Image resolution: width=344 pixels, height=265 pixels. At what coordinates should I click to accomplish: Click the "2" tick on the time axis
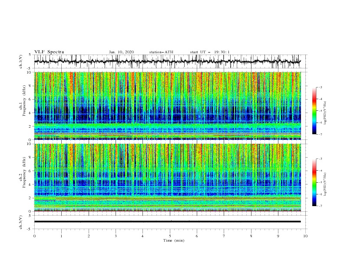pos(89,236)
